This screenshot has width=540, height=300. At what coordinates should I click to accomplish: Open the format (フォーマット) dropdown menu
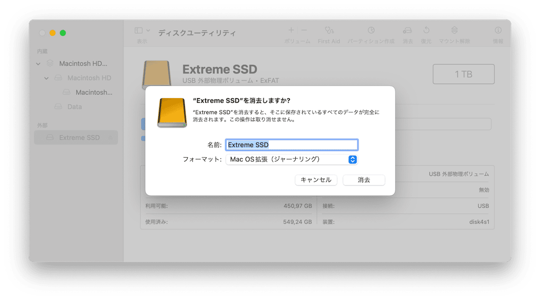pos(291,159)
